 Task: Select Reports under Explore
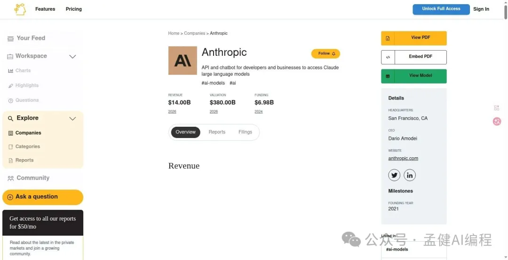[x=24, y=160]
